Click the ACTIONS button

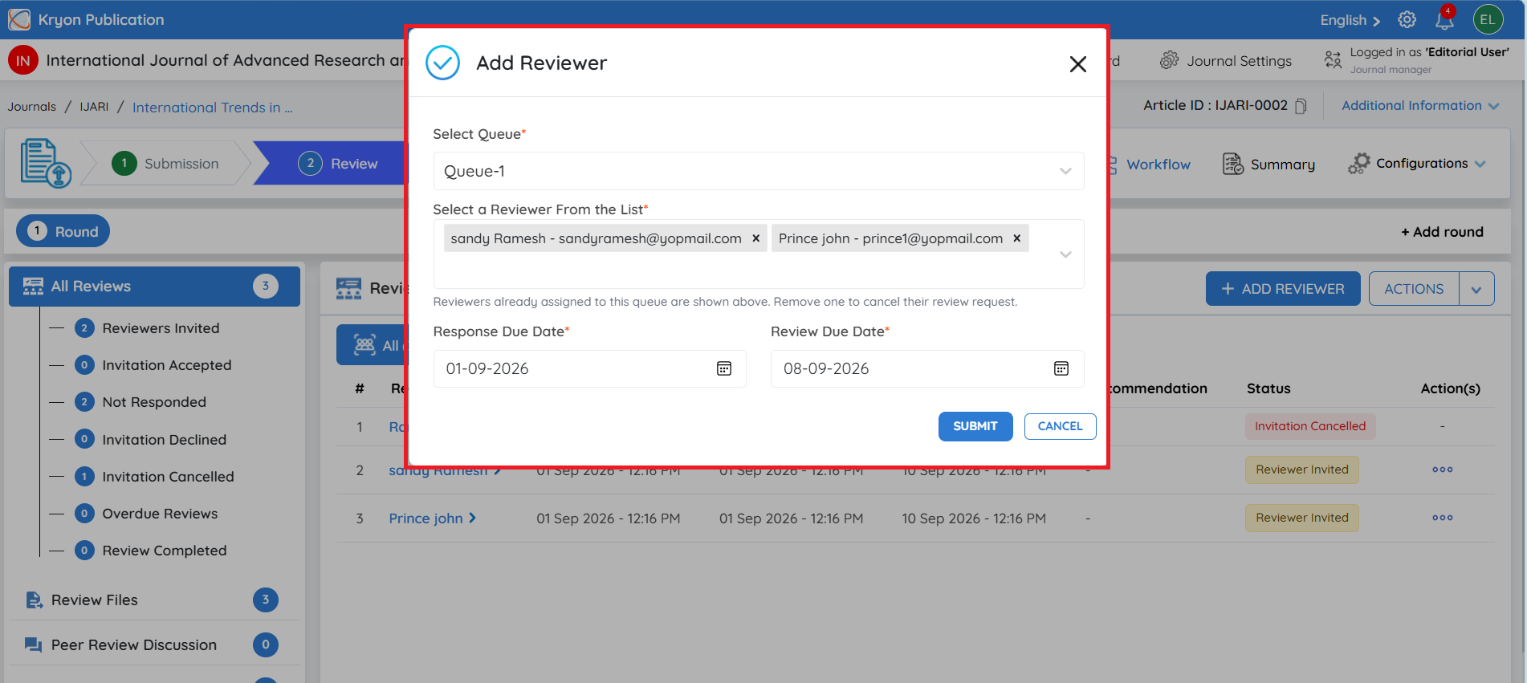(x=1413, y=289)
